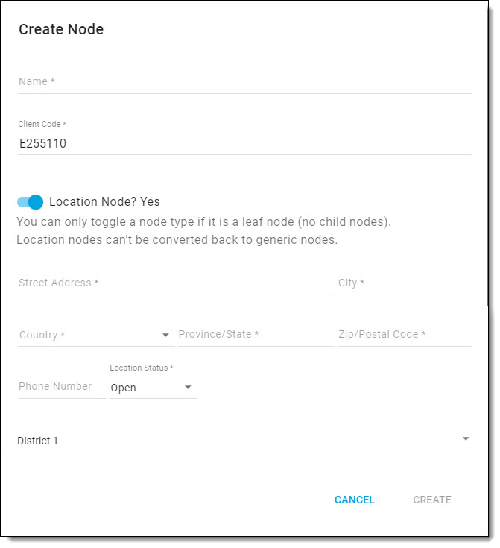Click the Country dropdown arrow
The image size is (500, 548).
point(165,336)
